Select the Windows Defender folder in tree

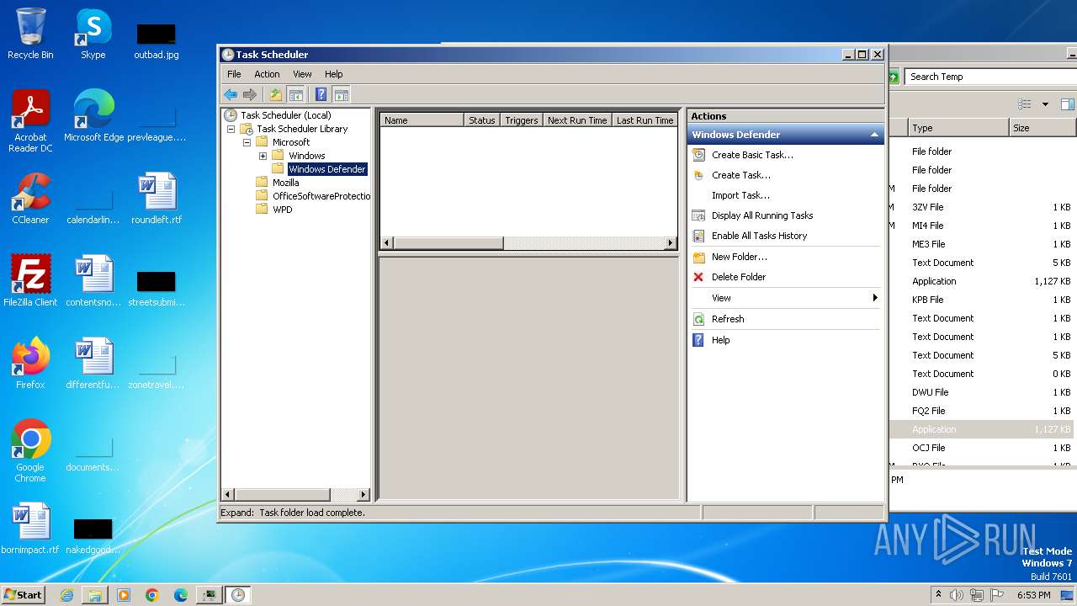326,169
